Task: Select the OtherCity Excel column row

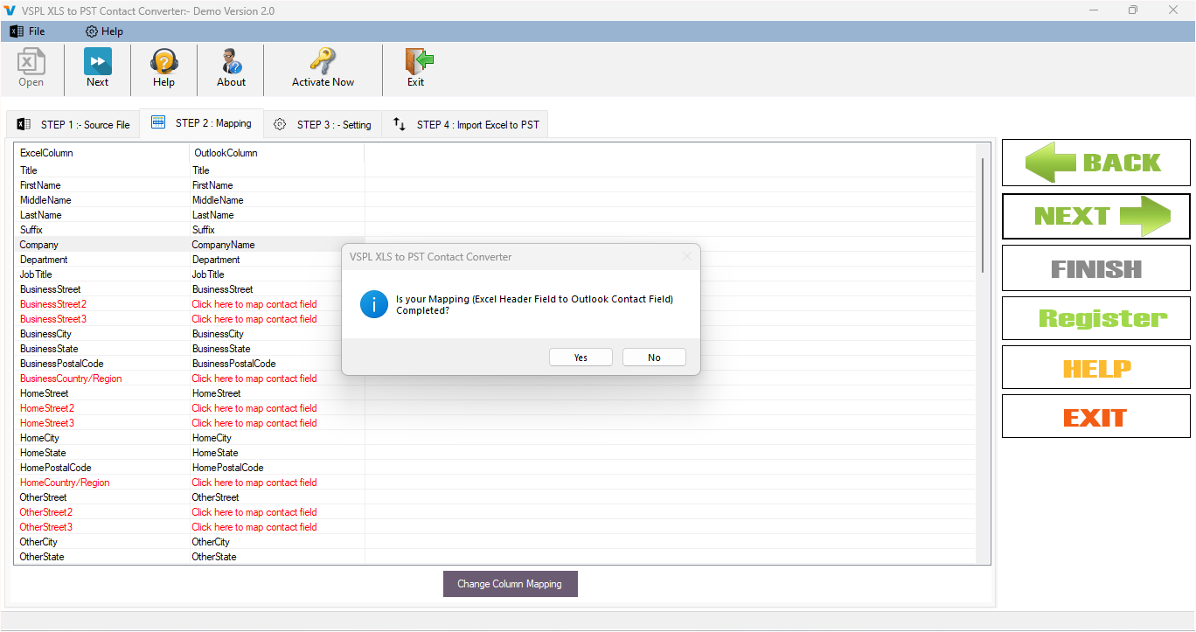Action: coord(38,542)
